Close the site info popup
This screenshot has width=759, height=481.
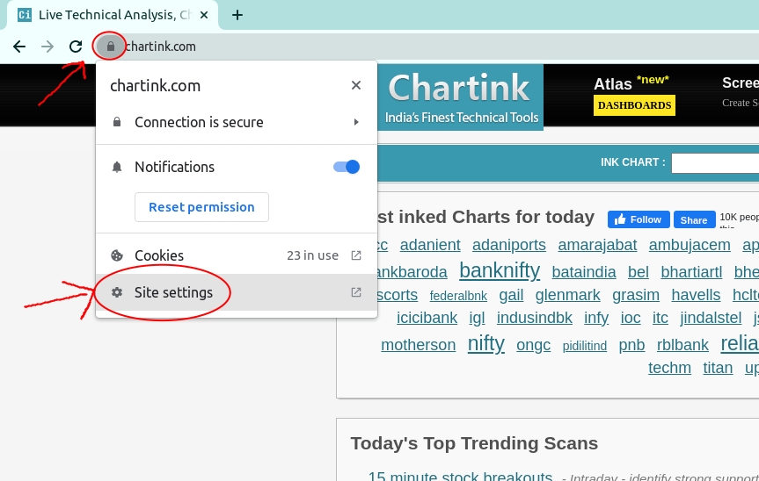point(356,85)
